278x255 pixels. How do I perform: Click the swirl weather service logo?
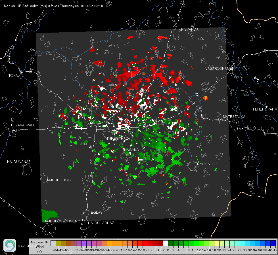pos(10,245)
